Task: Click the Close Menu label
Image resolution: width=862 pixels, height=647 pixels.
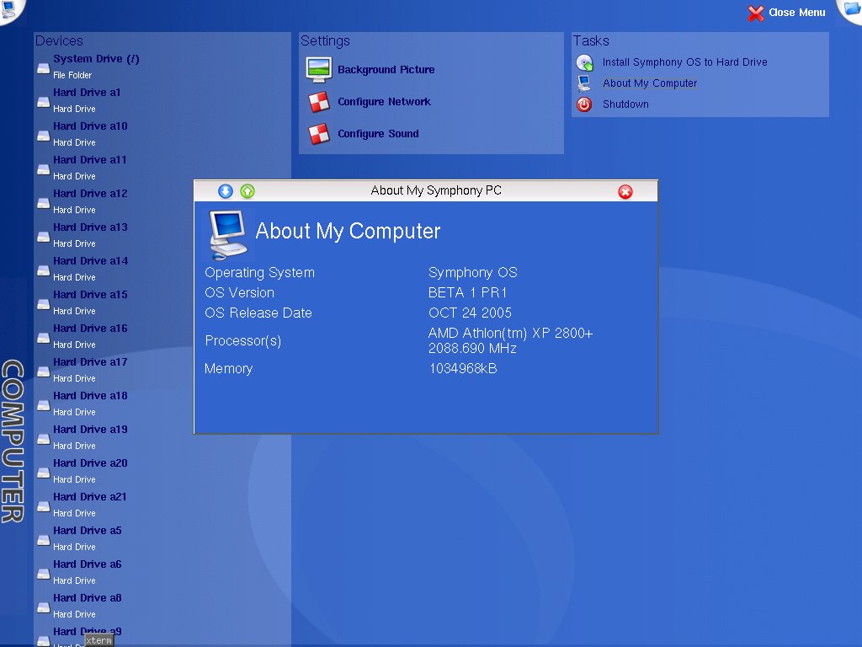Action: pyautogui.click(x=796, y=13)
